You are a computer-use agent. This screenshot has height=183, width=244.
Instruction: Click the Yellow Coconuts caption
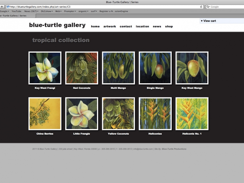tap(118, 134)
